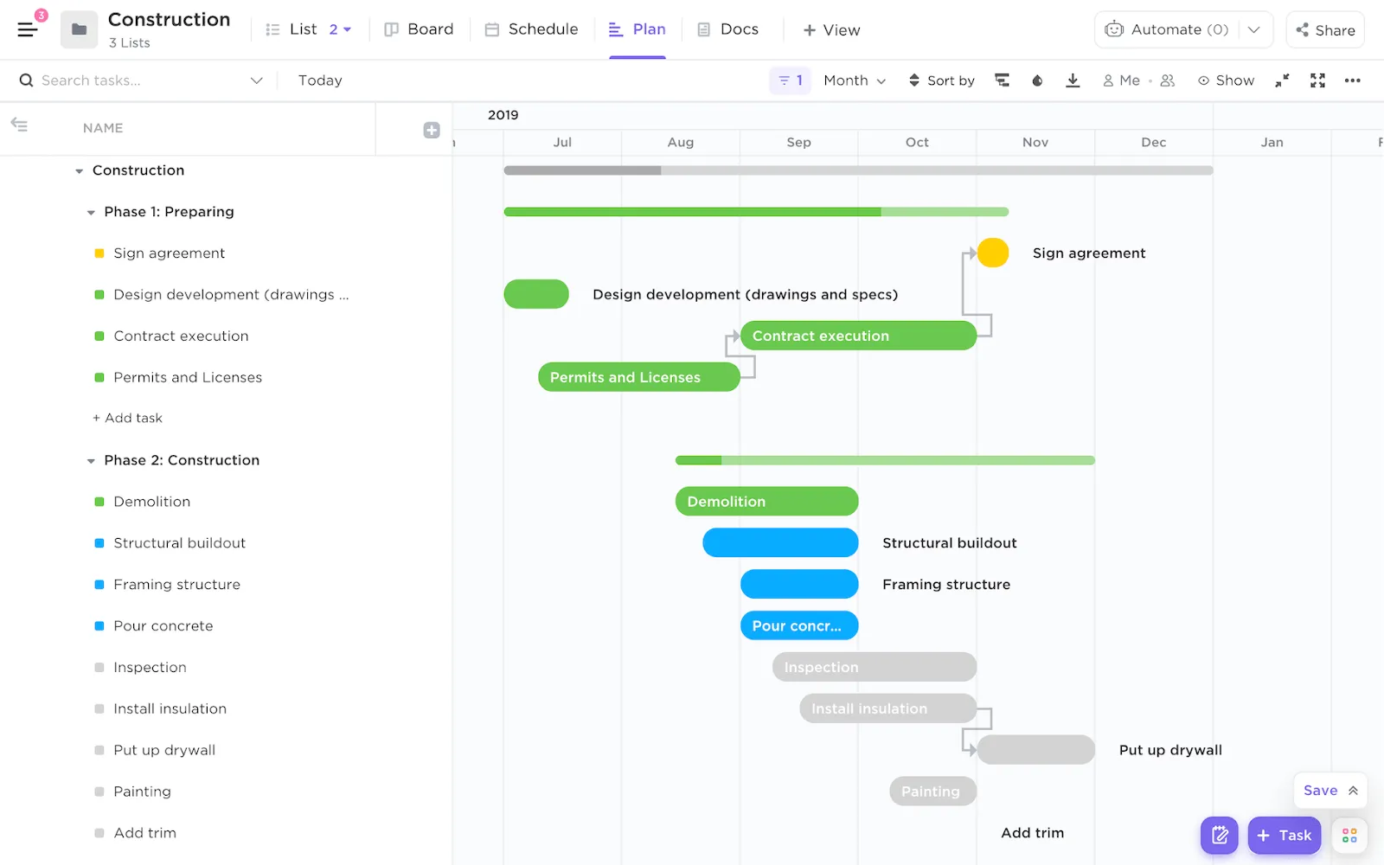Click + Add task under Phase 1
Screen dimensions: 1384x865
tap(128, 418)
